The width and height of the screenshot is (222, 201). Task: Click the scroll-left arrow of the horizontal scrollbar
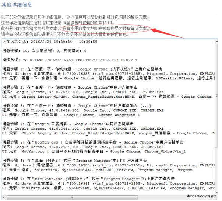[4, 197]
